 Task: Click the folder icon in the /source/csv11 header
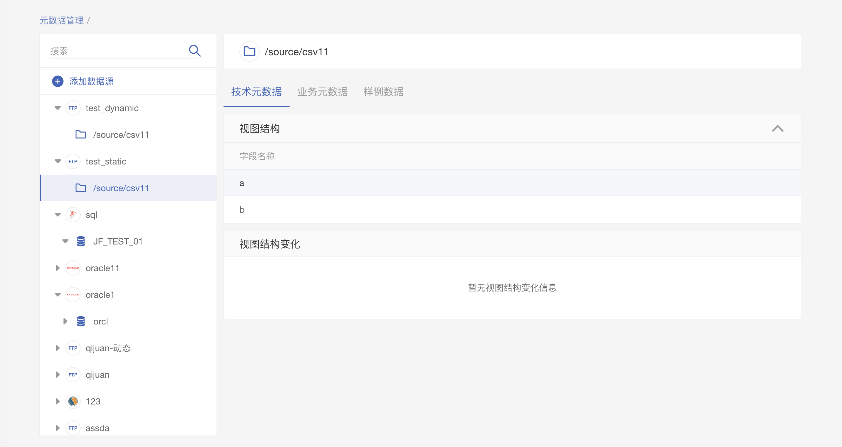250,51
